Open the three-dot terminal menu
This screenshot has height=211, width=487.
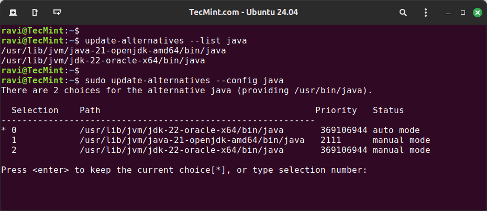(425, 12)
